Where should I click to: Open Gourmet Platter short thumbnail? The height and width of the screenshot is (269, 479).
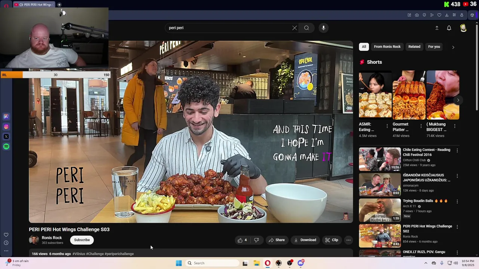(x=409, y=95)
